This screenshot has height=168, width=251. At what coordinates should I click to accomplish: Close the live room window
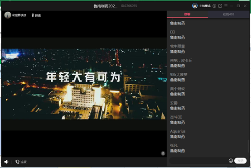245,6
